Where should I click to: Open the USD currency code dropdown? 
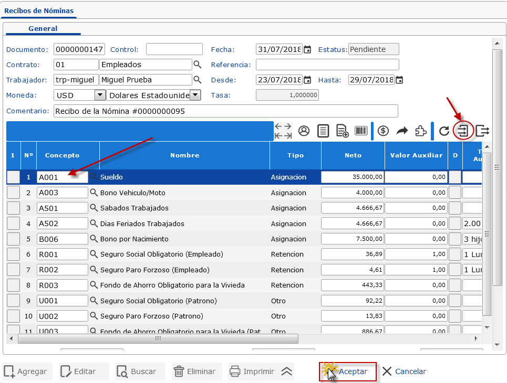coord(100,95)
